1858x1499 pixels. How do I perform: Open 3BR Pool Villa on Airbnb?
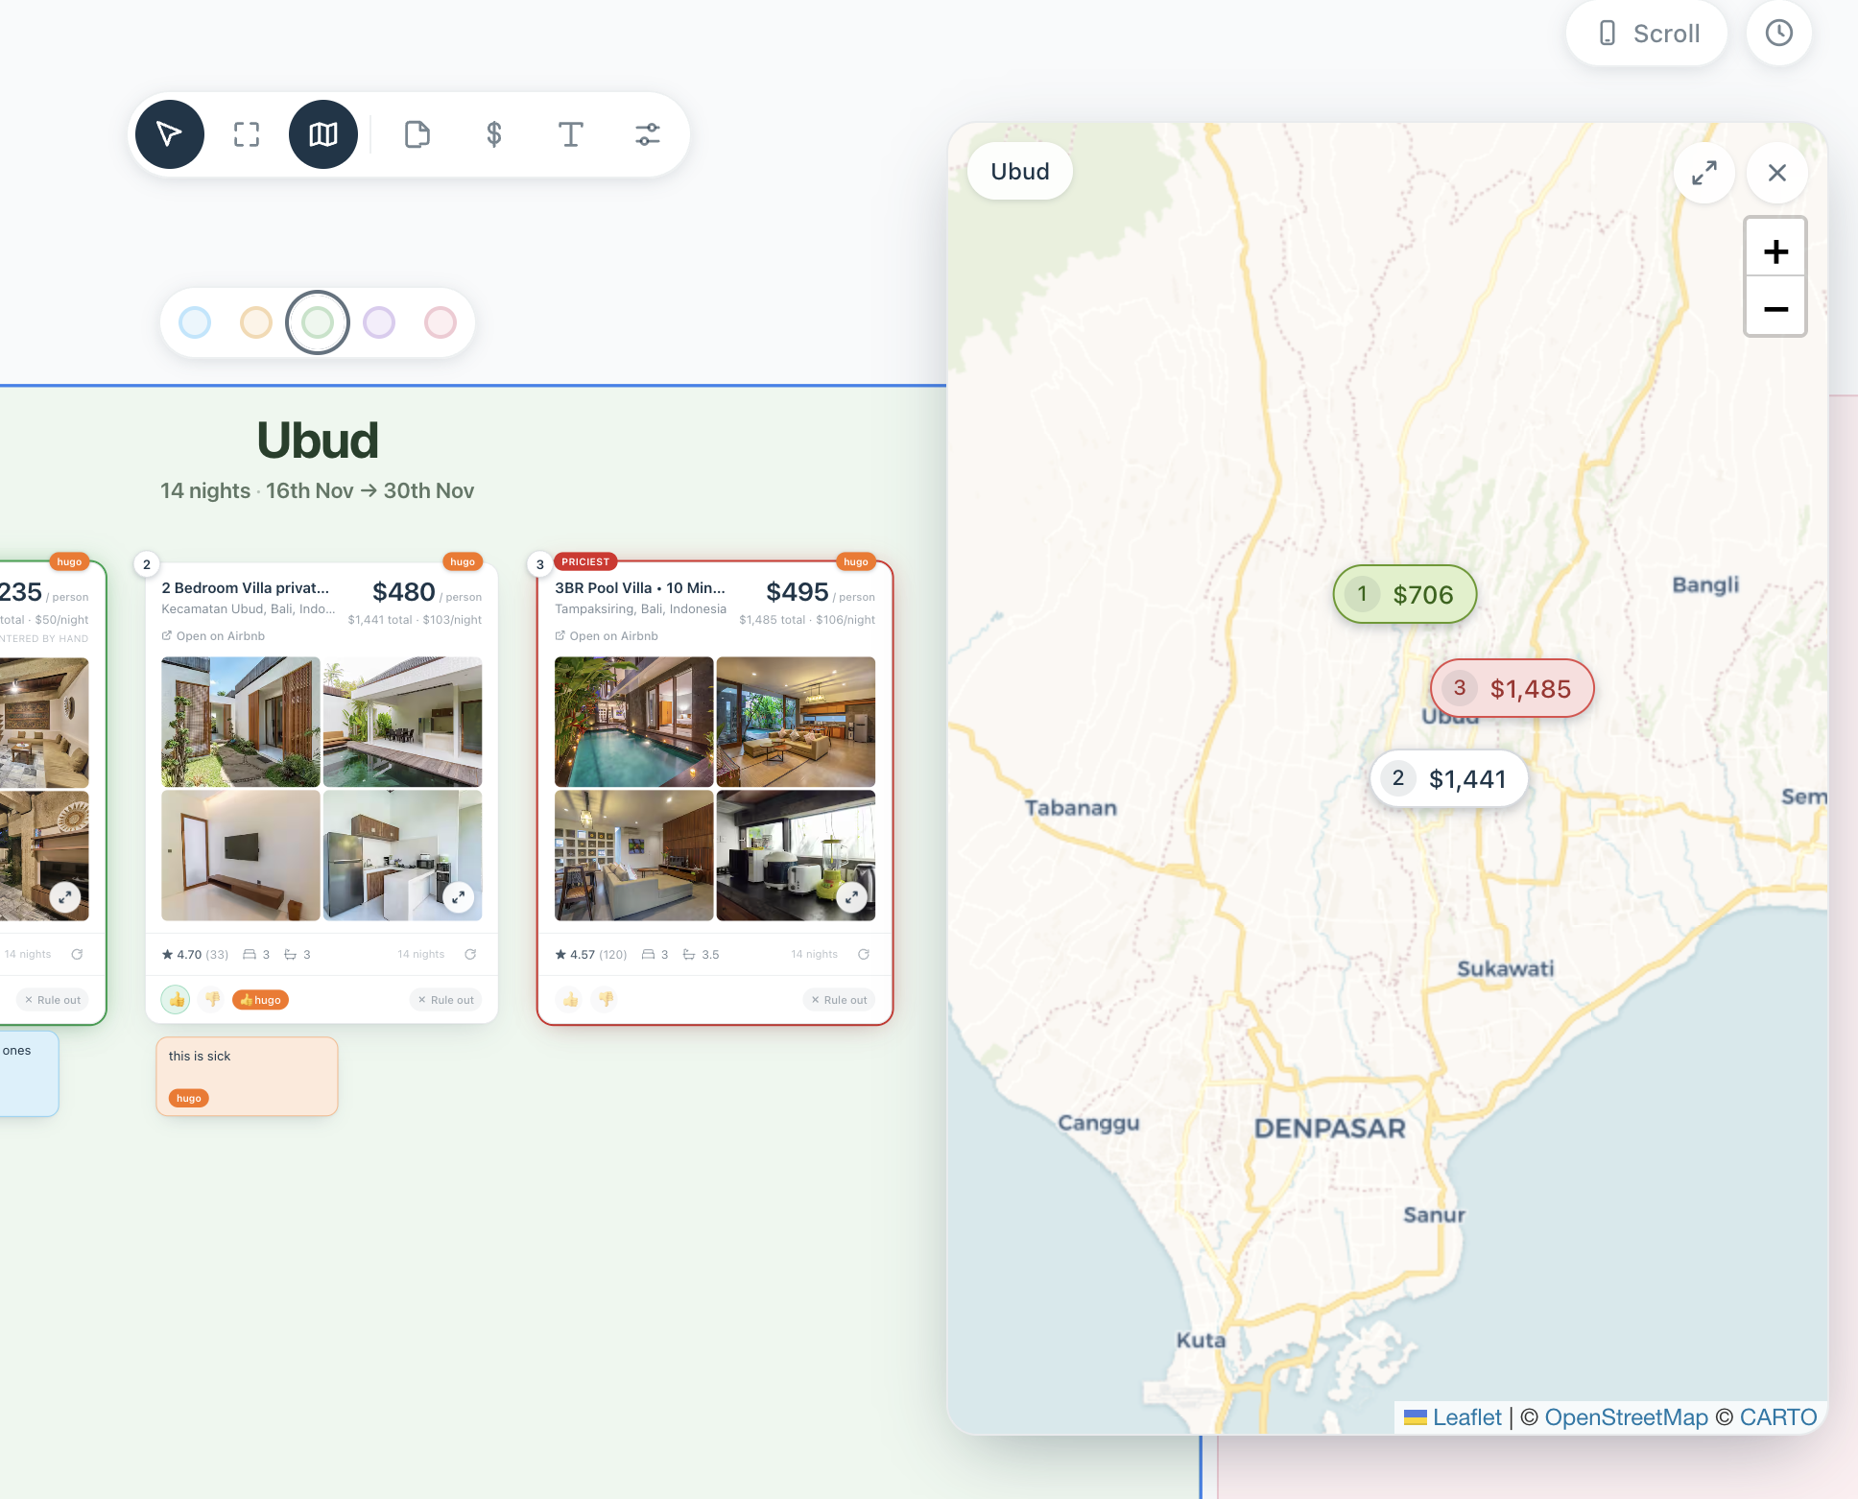(607, 636)
